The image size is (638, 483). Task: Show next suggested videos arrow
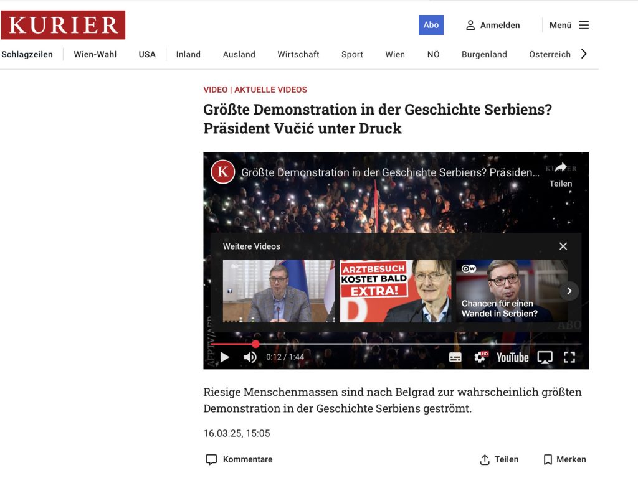click(x=569, y=291)
